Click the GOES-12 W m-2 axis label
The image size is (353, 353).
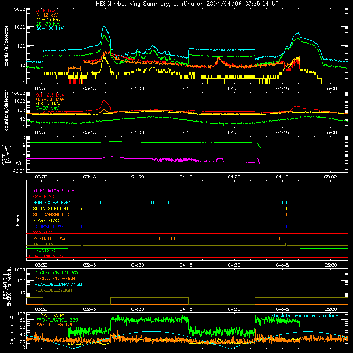pos(7,154)
